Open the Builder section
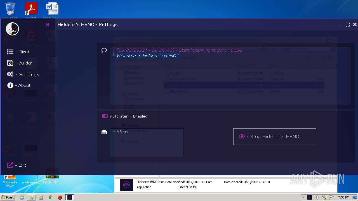The width and height of the screenshot is (358, 201). click(19, 63)
